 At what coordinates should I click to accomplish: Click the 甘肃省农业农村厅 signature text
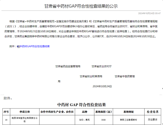[102, 66]
